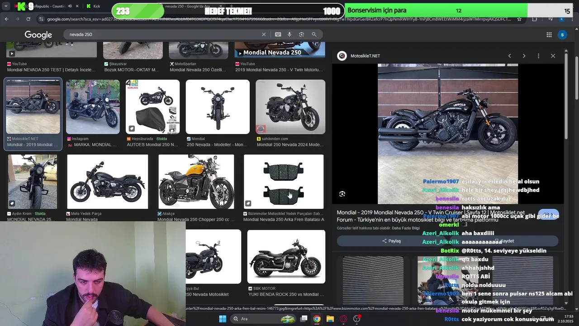Open the Google account avatar
This screenshot has height=326, width=579.
point(562,35)
